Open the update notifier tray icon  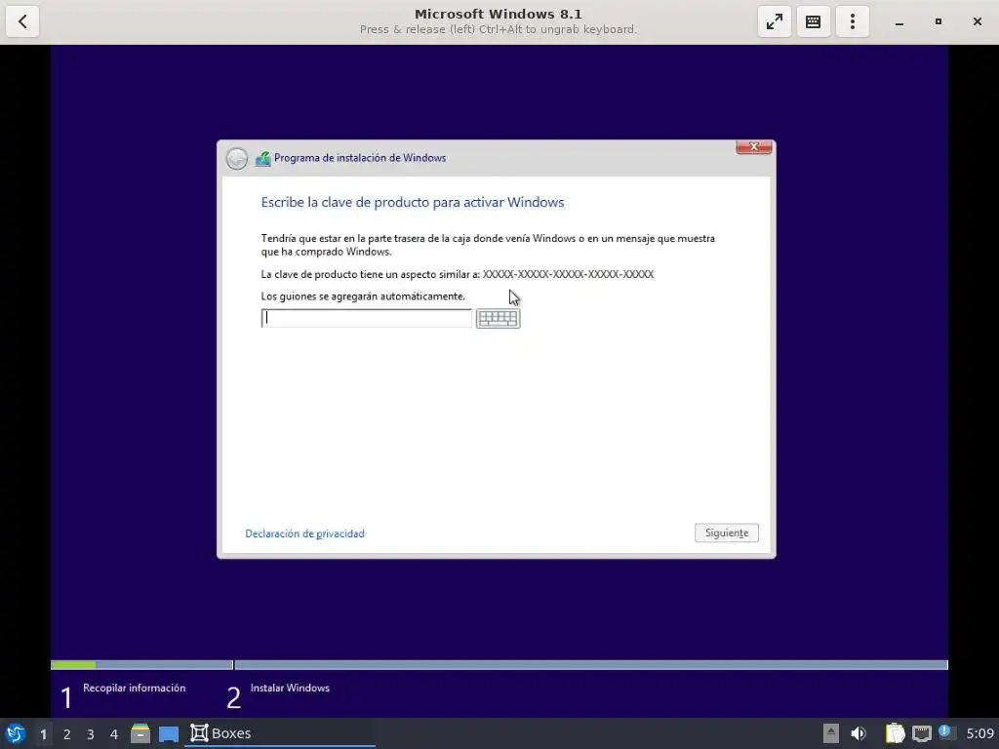click(x=945, y=732)
